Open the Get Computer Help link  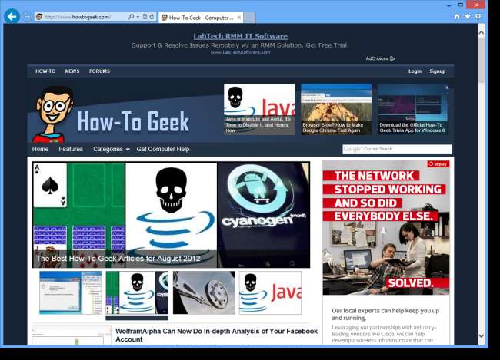(x=162, y=149)
